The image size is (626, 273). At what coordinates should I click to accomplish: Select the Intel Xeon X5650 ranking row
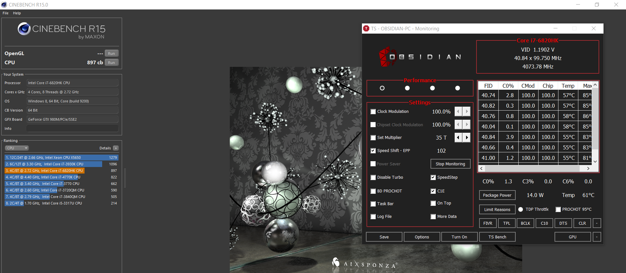61,158
